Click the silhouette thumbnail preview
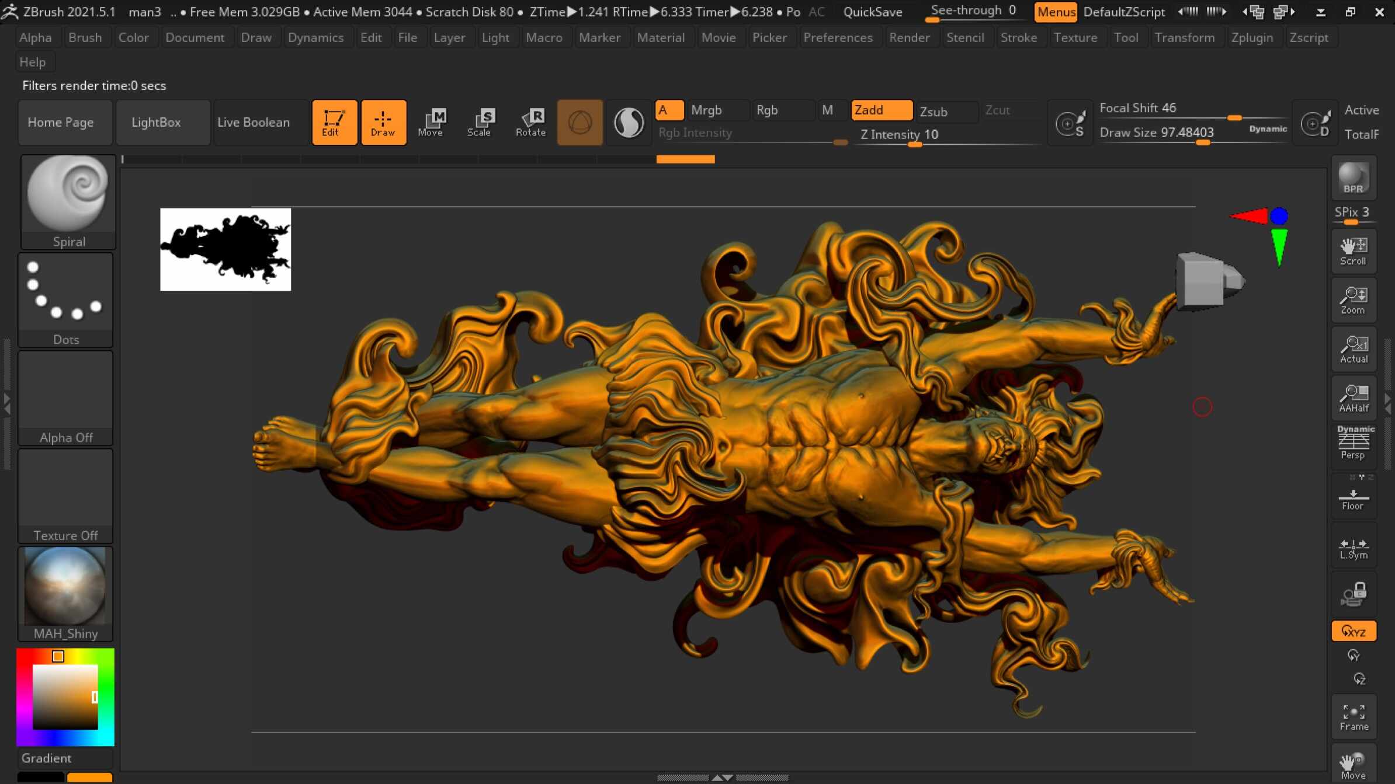This screenshot has height=784, width=1395. pos(225,249)
